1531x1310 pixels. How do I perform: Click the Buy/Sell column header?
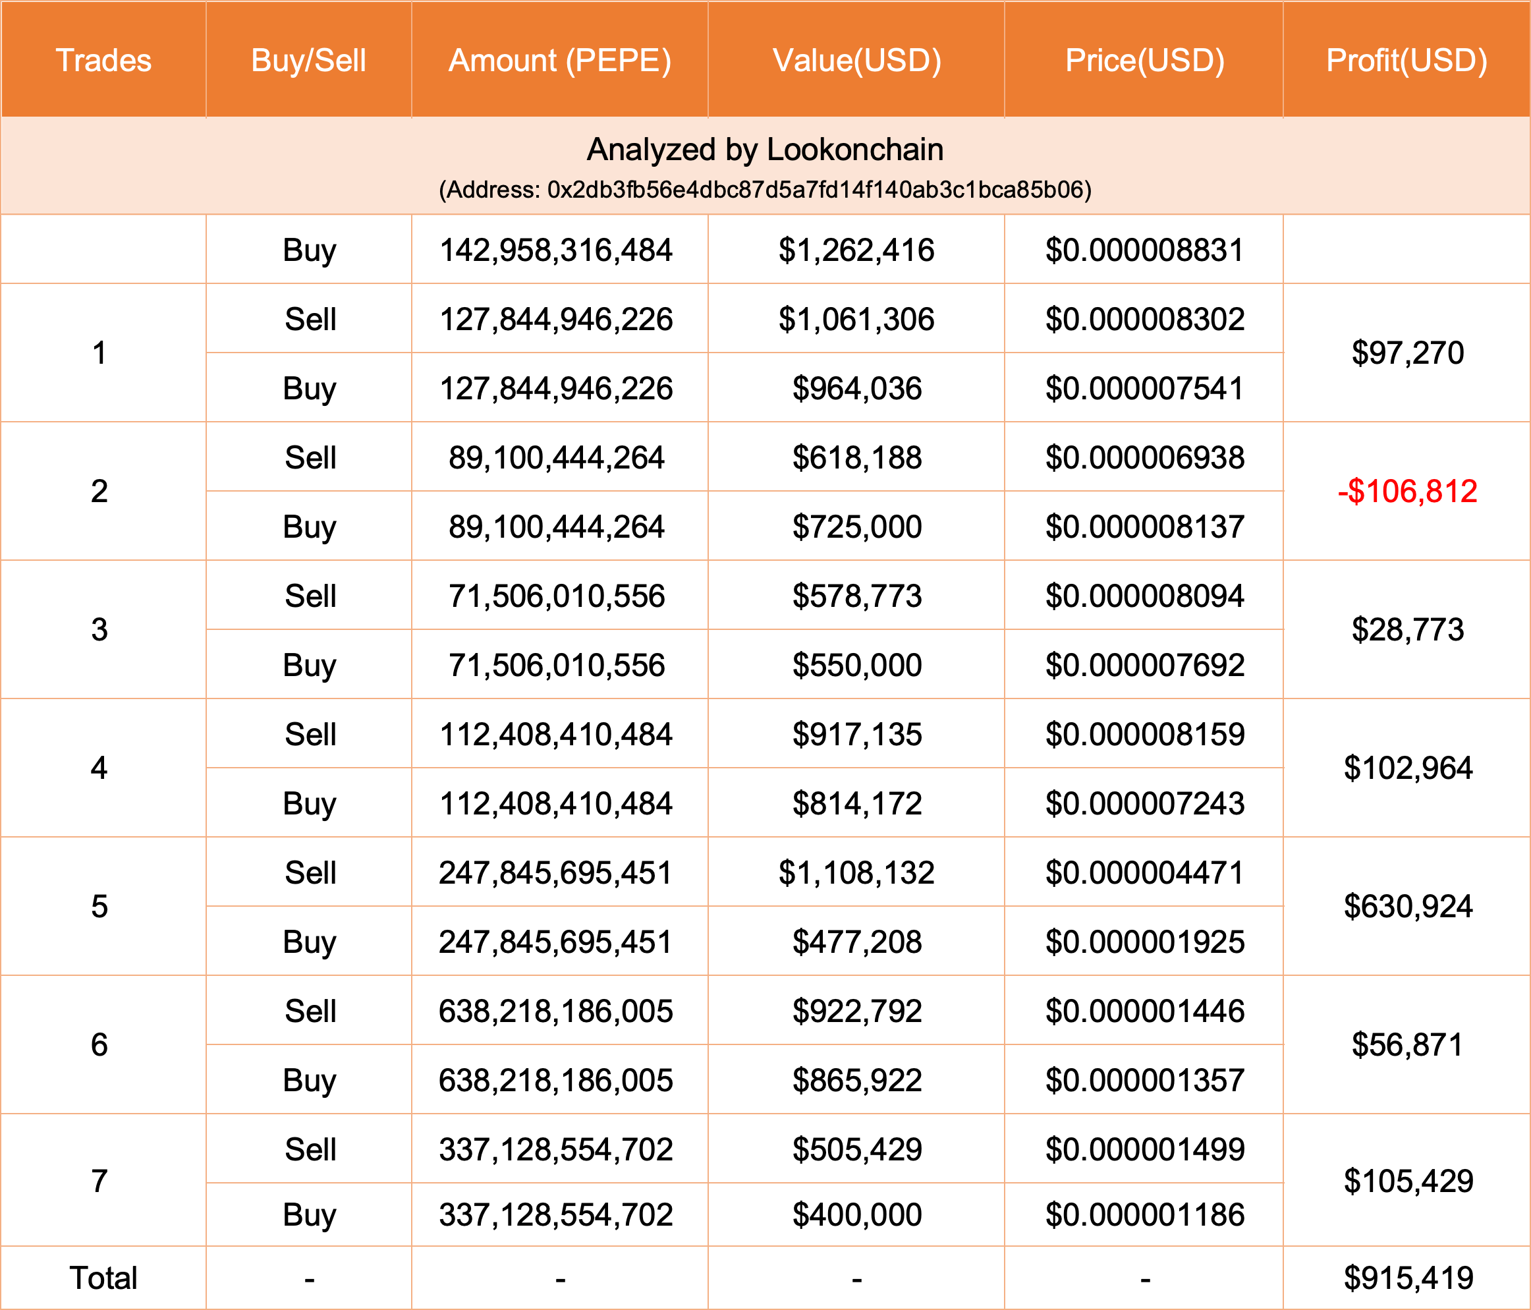pyautogui.click(x=308, y=61)
